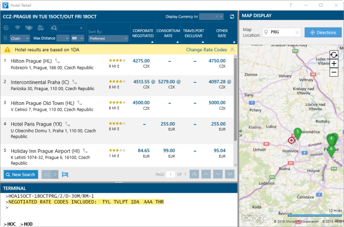
Task: Zoom out on the map
Action: 334,72
